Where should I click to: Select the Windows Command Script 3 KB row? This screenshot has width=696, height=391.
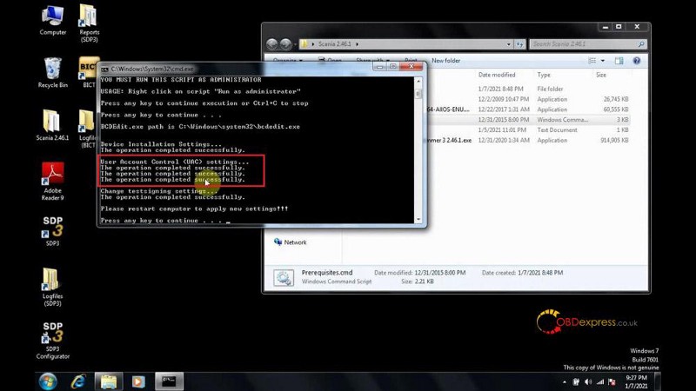point(528,119)
